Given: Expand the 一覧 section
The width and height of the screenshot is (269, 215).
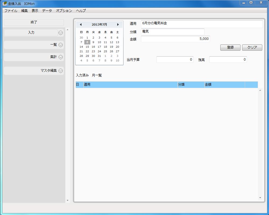Looking at the screenshot, I should pyautogui.click(x=61, y=45).
